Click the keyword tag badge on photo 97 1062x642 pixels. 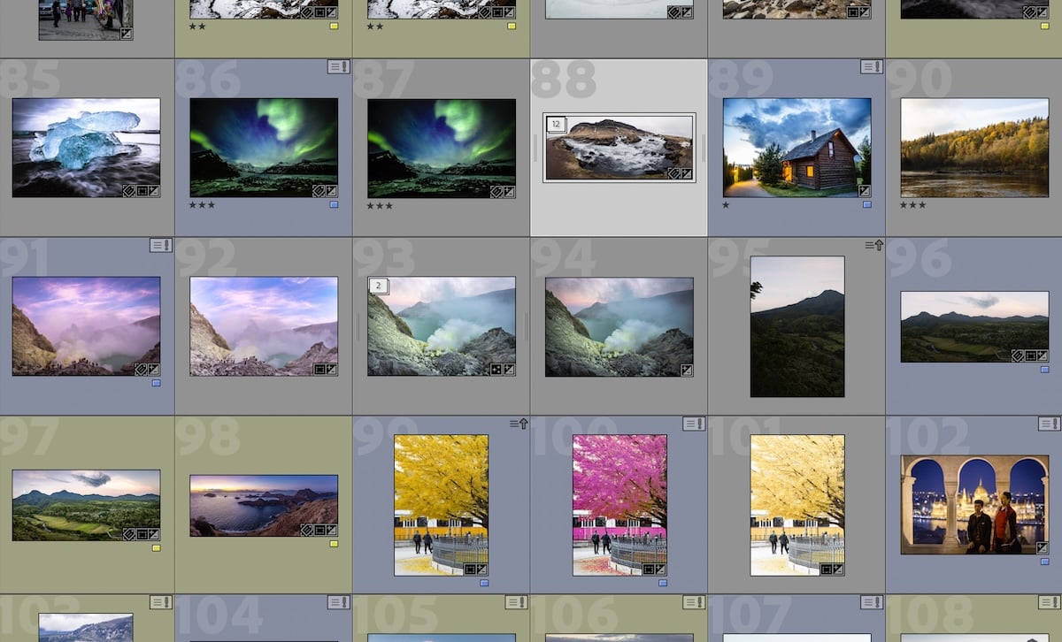pos(128,534)
